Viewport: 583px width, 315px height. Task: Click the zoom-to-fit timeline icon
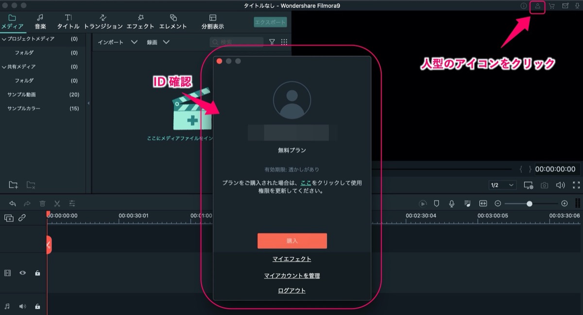pos(483,204)
